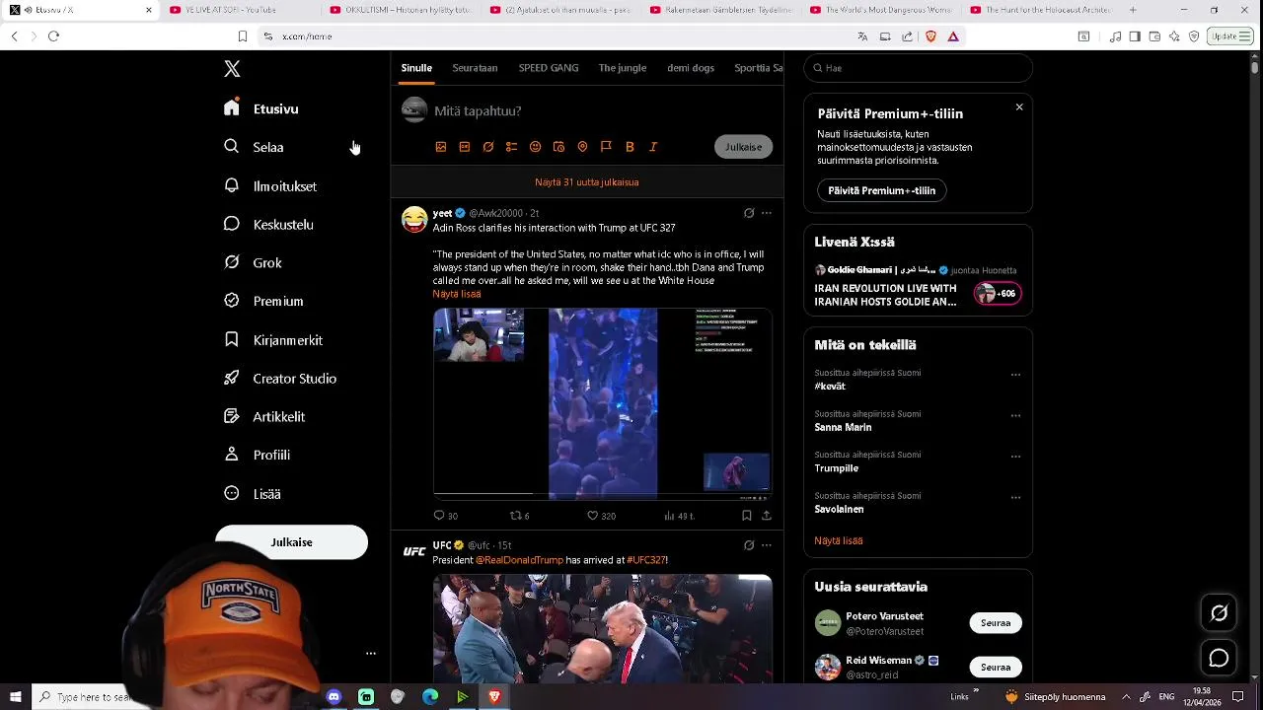The image size is (1263, 710).
Task: Open floating chat messages button
Action: (x=1220, y=658)
